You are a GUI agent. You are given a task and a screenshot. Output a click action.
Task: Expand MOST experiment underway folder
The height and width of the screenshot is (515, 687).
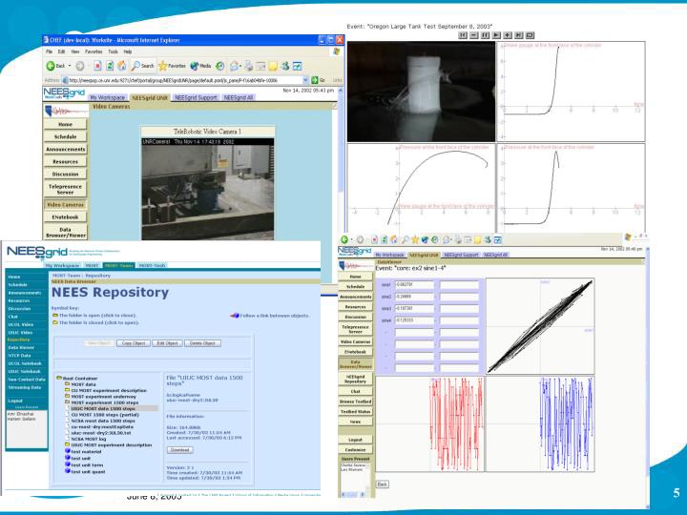click(x=68, y=397)
